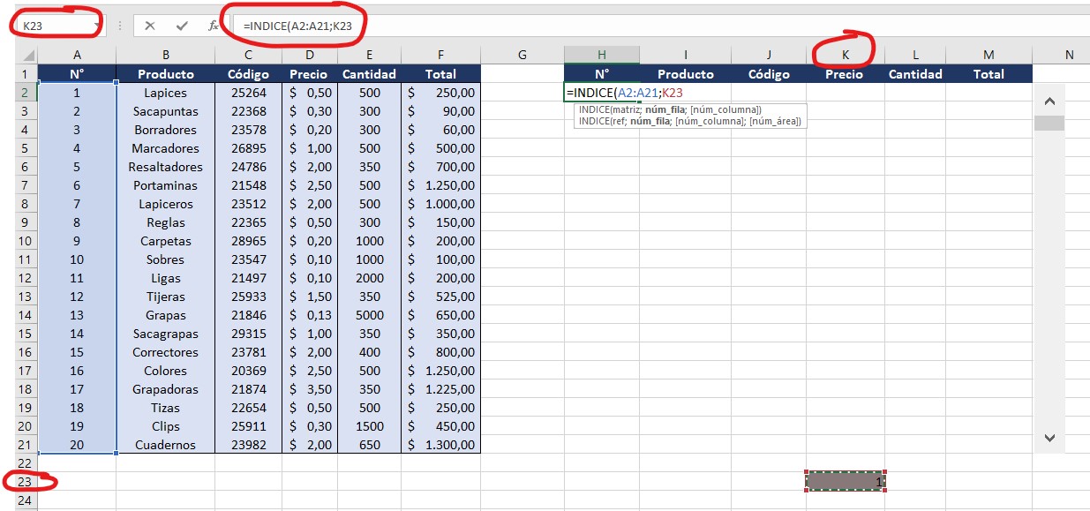Confirm the formula with the checkmark icon
The image size is (1090, 511).
pyautogui.click(x=182, y=26)
